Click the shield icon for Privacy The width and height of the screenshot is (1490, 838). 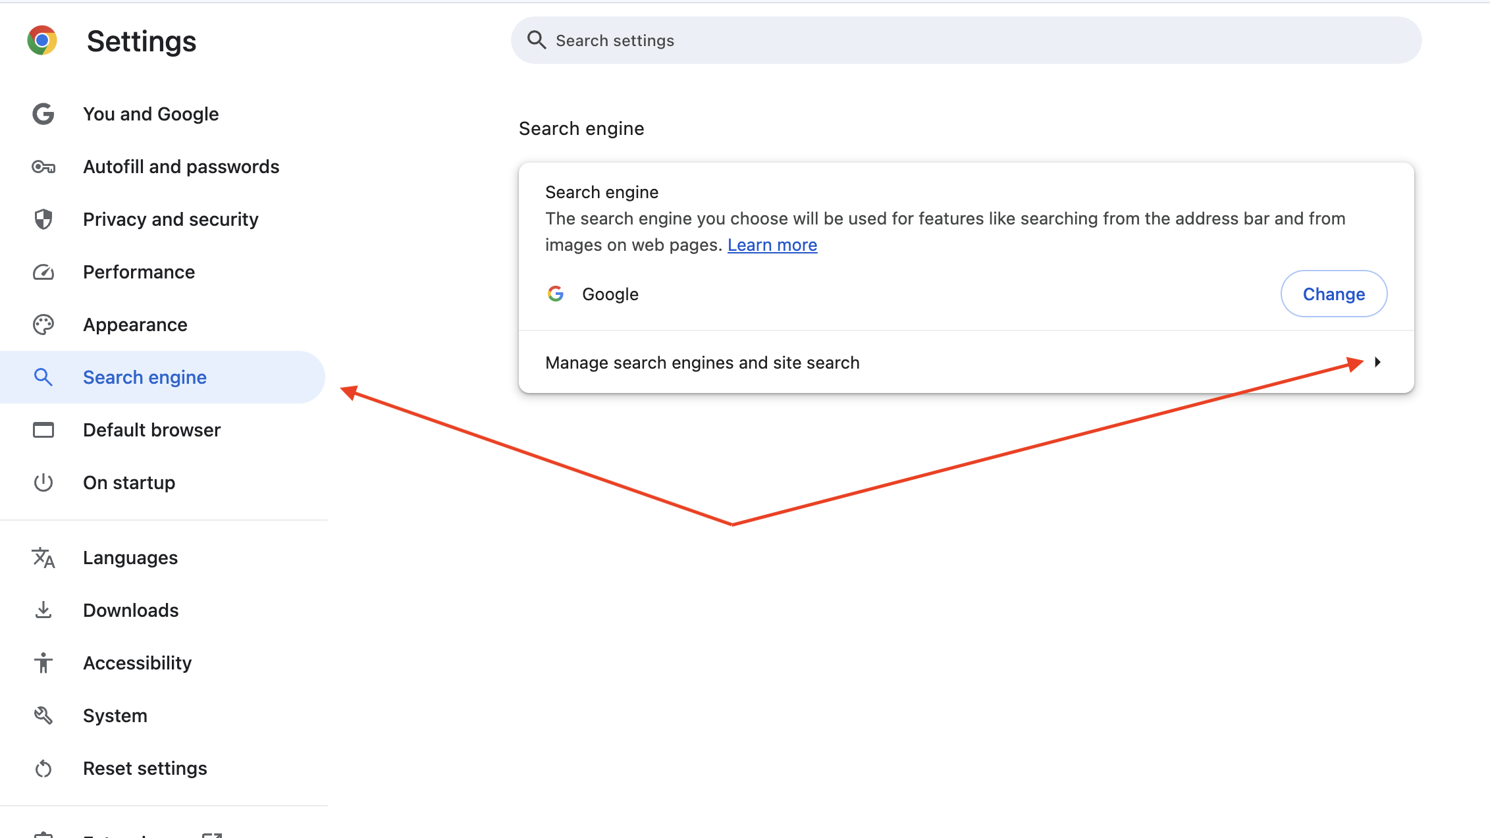pos(43,219)
